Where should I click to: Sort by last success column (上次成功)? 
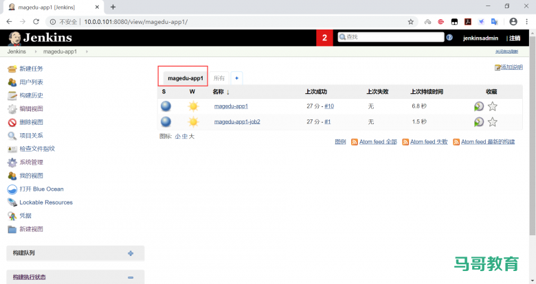(x=316, y=92)
